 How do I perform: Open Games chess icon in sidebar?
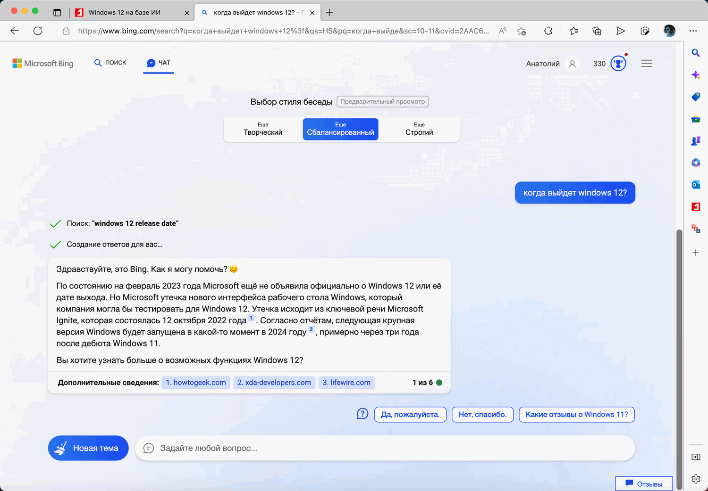pyautogui.click(x=696, y=141)
